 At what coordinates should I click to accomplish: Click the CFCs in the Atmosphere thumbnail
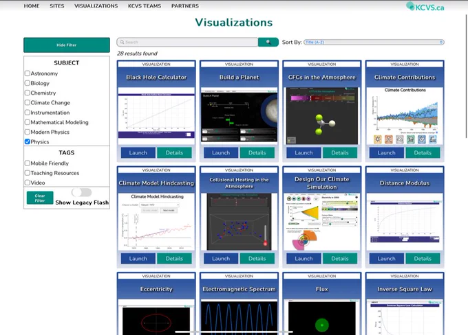pos(322,116)
